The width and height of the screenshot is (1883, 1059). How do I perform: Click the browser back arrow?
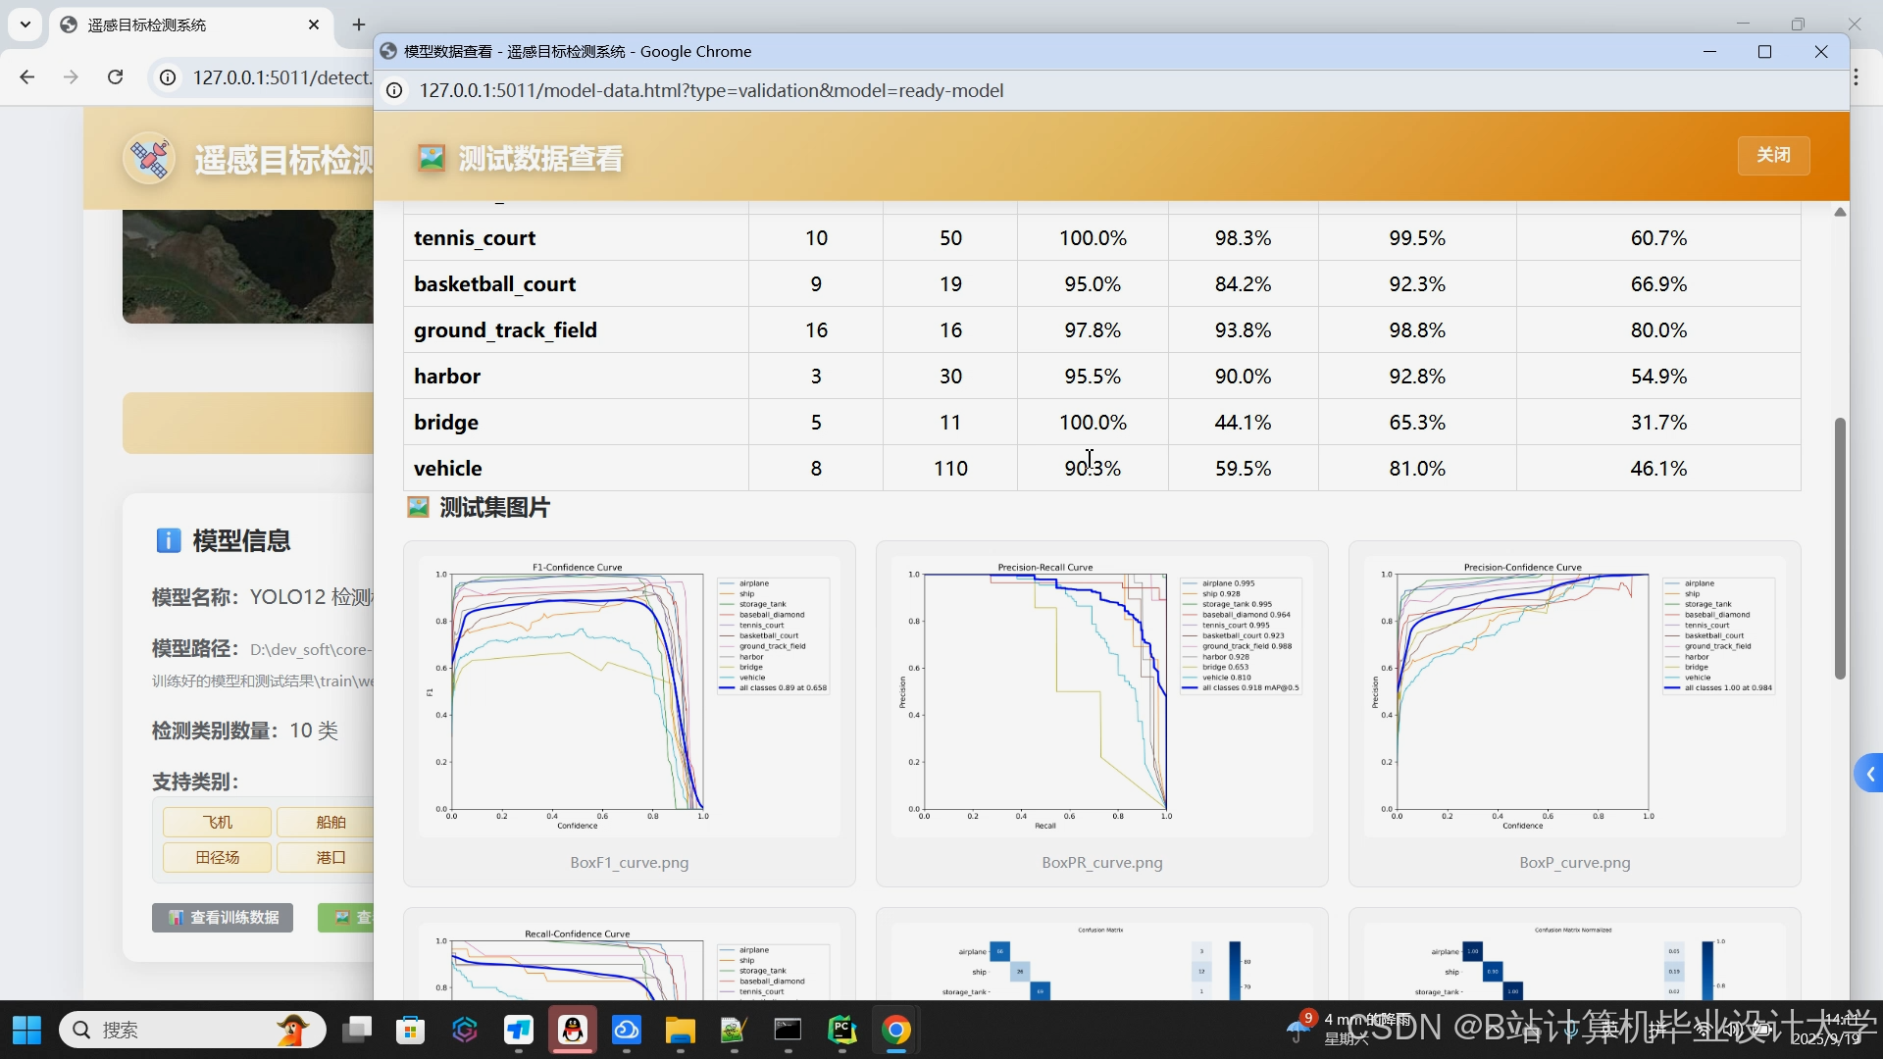click(x=27, y=77)
